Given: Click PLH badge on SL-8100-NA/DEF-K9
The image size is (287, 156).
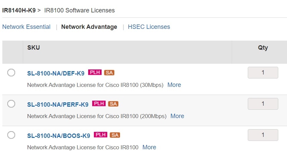Looking at the screenshot, I should 95,72.
